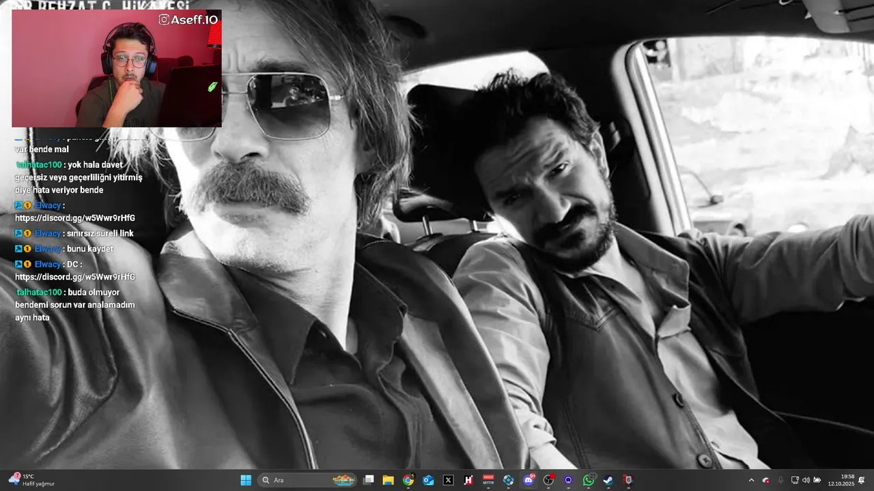The height and width of the screenshot is (491, 874).
Task: Open the OneDrive tray icon
Action: coord(766,480)
